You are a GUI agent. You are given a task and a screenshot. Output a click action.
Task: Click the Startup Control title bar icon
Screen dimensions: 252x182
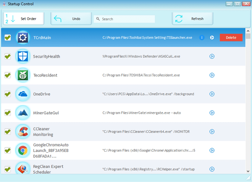click(x=4, y=4)
